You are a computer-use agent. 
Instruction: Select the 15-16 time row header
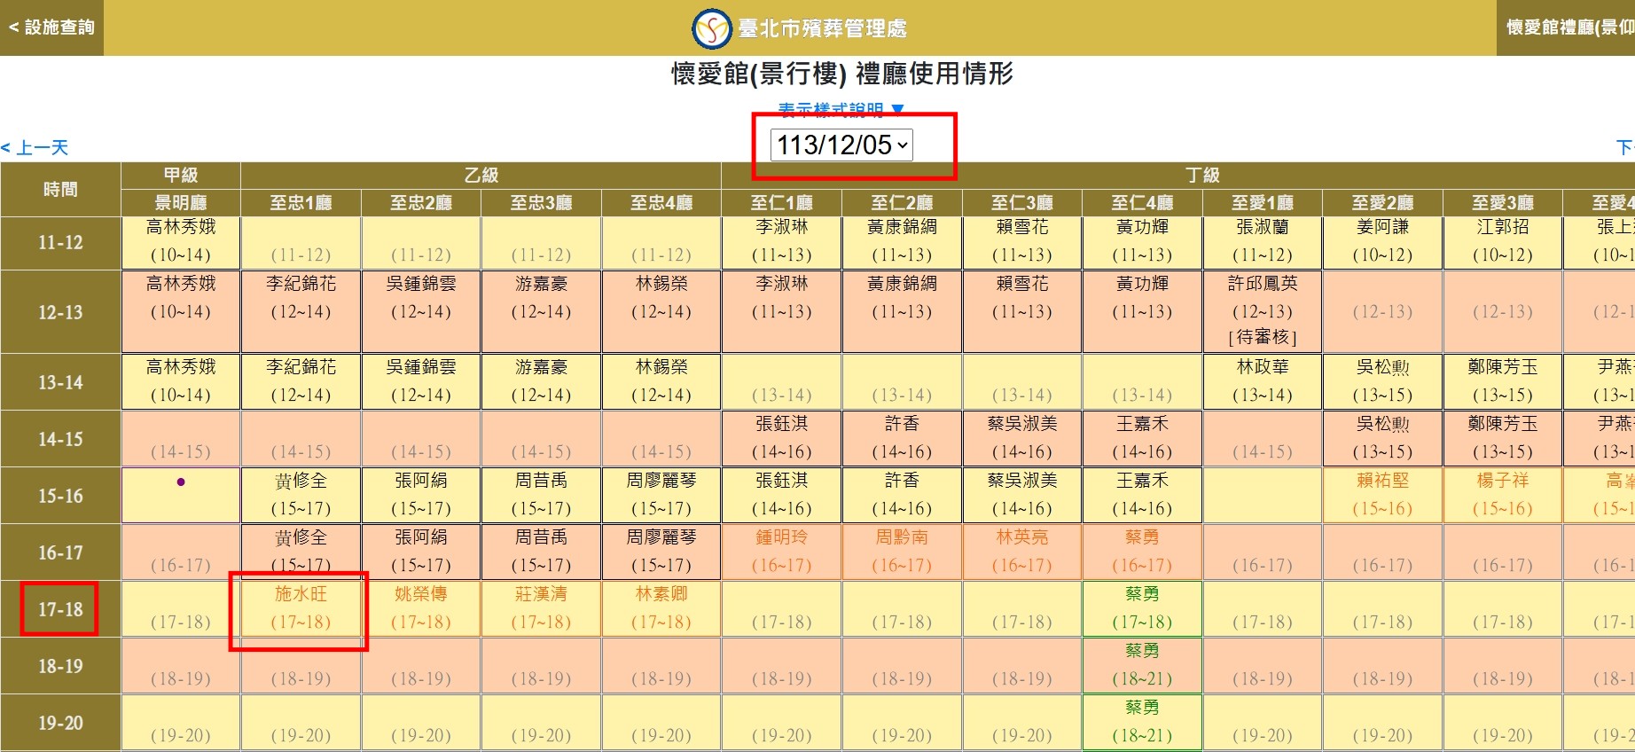point(60,496)
